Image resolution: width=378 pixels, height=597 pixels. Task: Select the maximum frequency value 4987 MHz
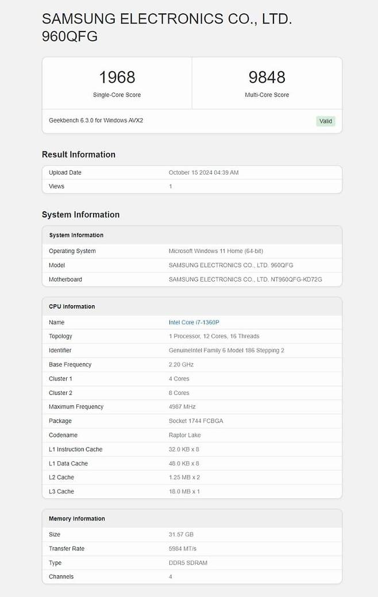coord(182,407)
